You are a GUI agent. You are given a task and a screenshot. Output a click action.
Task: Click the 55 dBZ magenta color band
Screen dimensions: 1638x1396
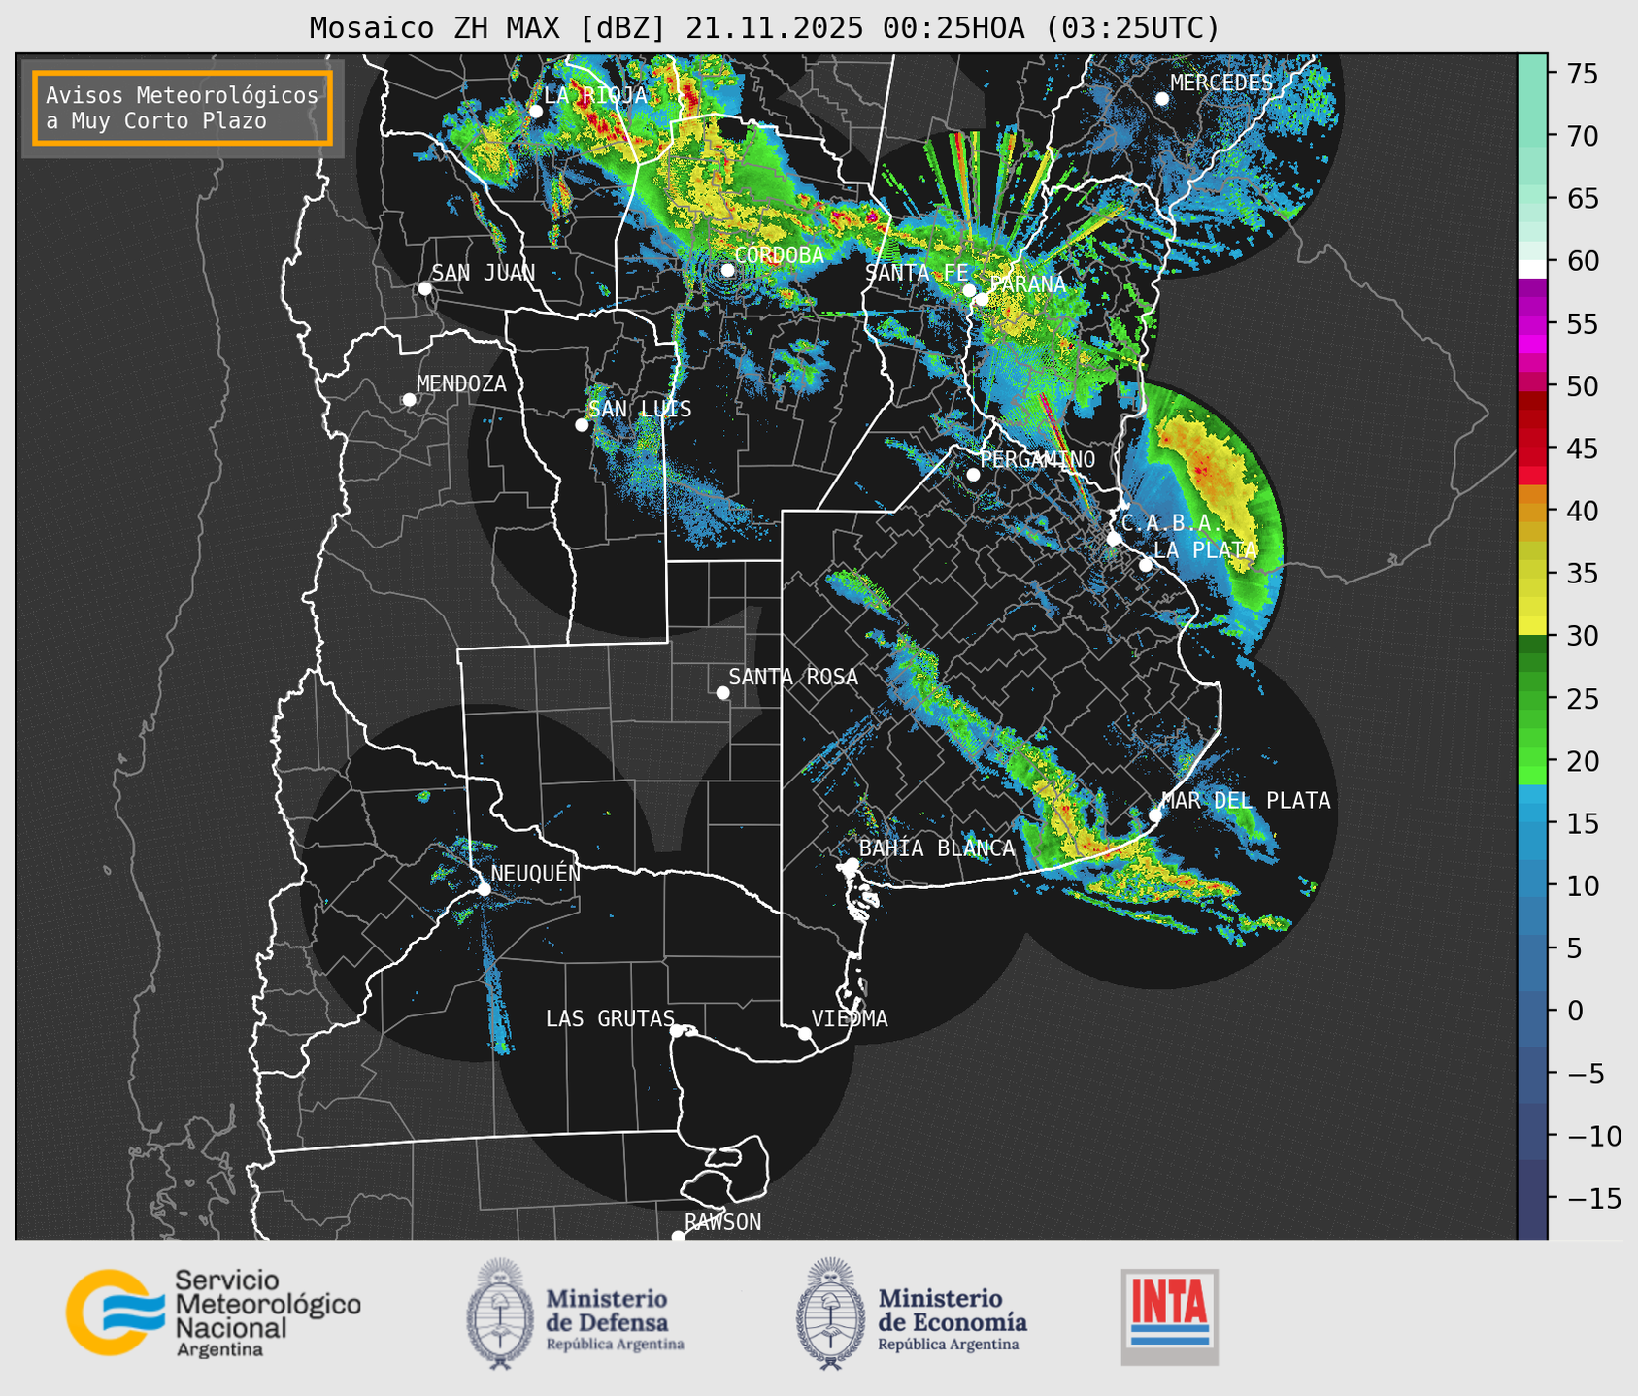coord(1531,324)
